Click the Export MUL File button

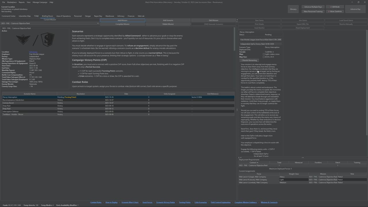(x=303, y=24)
